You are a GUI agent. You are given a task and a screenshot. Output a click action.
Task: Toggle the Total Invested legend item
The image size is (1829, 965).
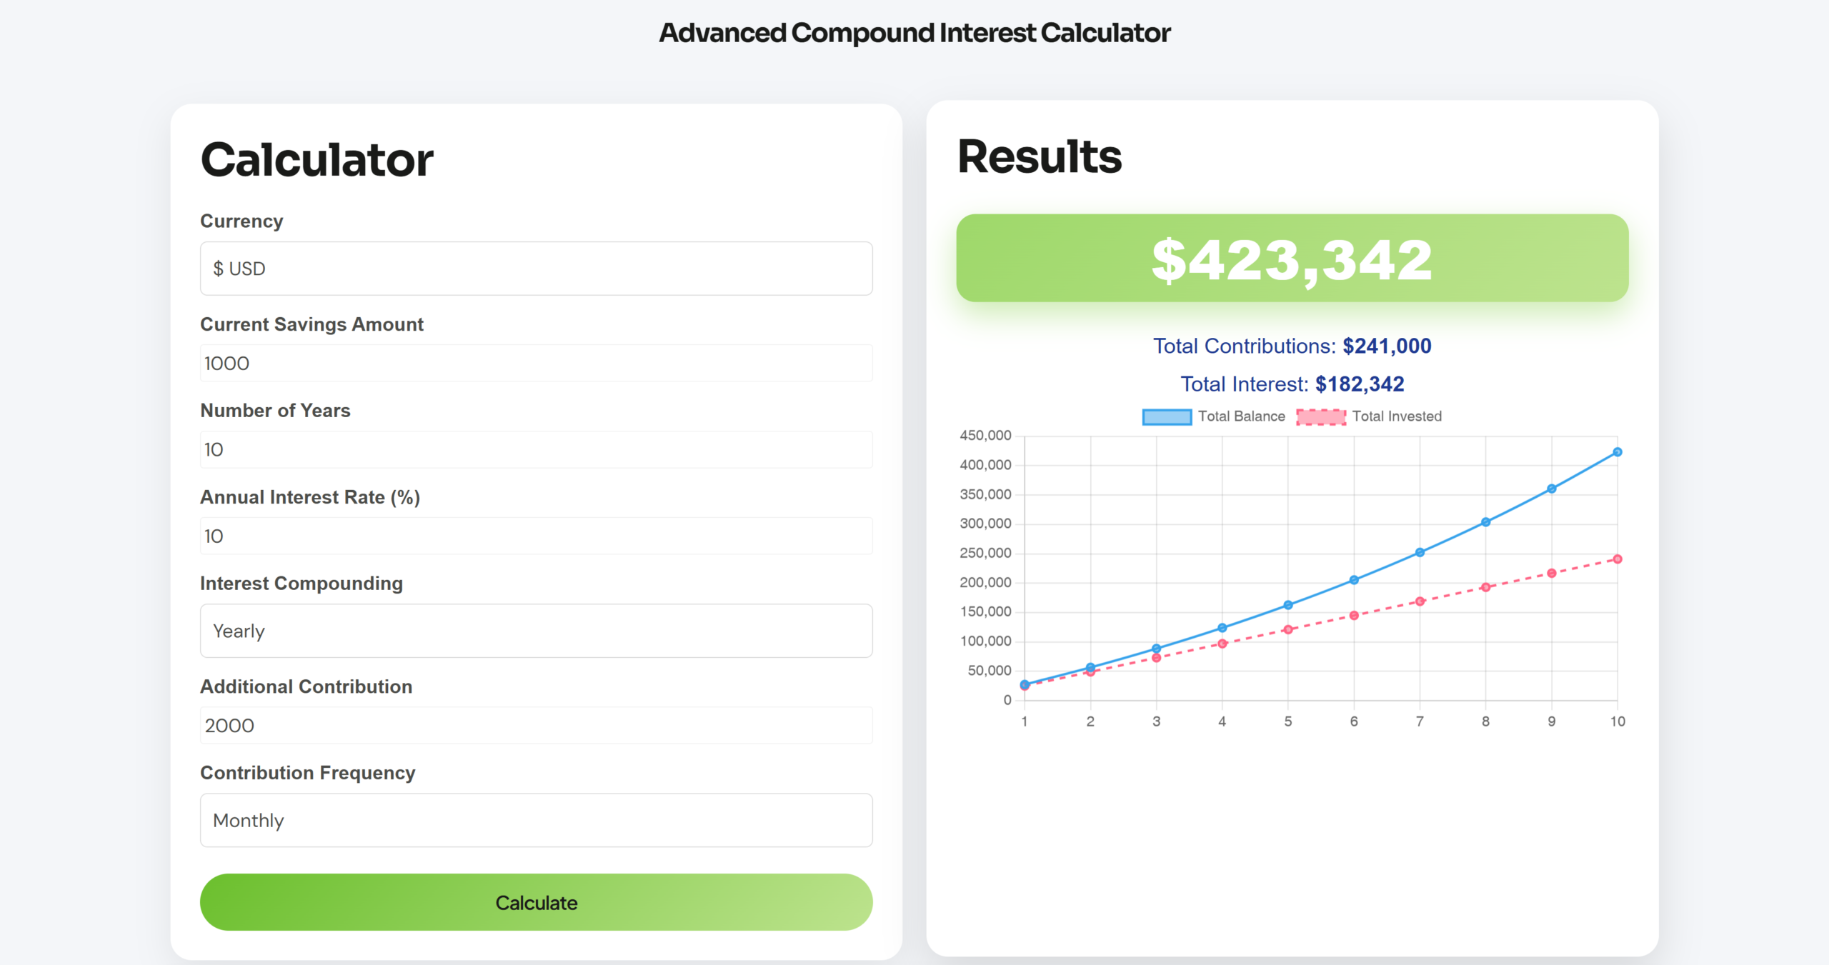(1396, 416)
